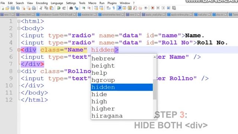Switch to the apply_mail.php tab
This screenshot has width=238, height=134.
pyautogui.click(x=154, y=15)
